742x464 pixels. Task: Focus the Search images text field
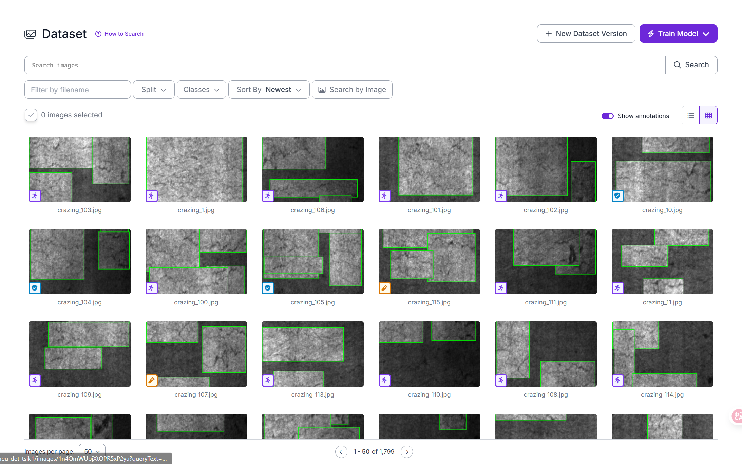[x=345, y=65]
